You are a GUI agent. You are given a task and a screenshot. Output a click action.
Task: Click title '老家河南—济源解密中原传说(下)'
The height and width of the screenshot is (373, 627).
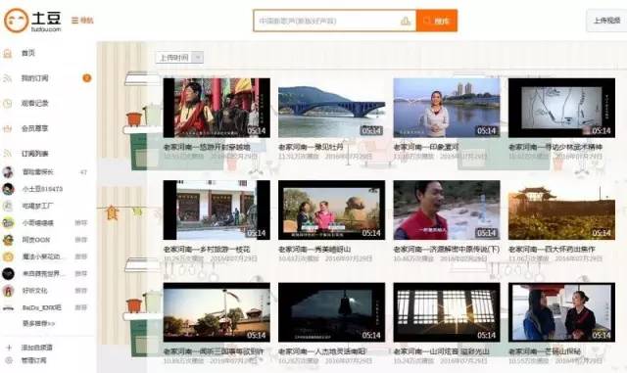[447, 250]
